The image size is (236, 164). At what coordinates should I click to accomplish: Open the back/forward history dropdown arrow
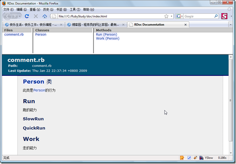point(19,16)
